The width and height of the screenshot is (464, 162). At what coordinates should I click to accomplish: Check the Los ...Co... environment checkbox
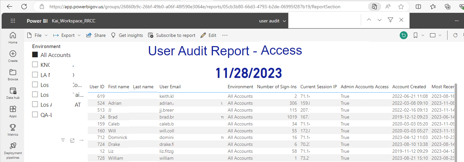35,85
